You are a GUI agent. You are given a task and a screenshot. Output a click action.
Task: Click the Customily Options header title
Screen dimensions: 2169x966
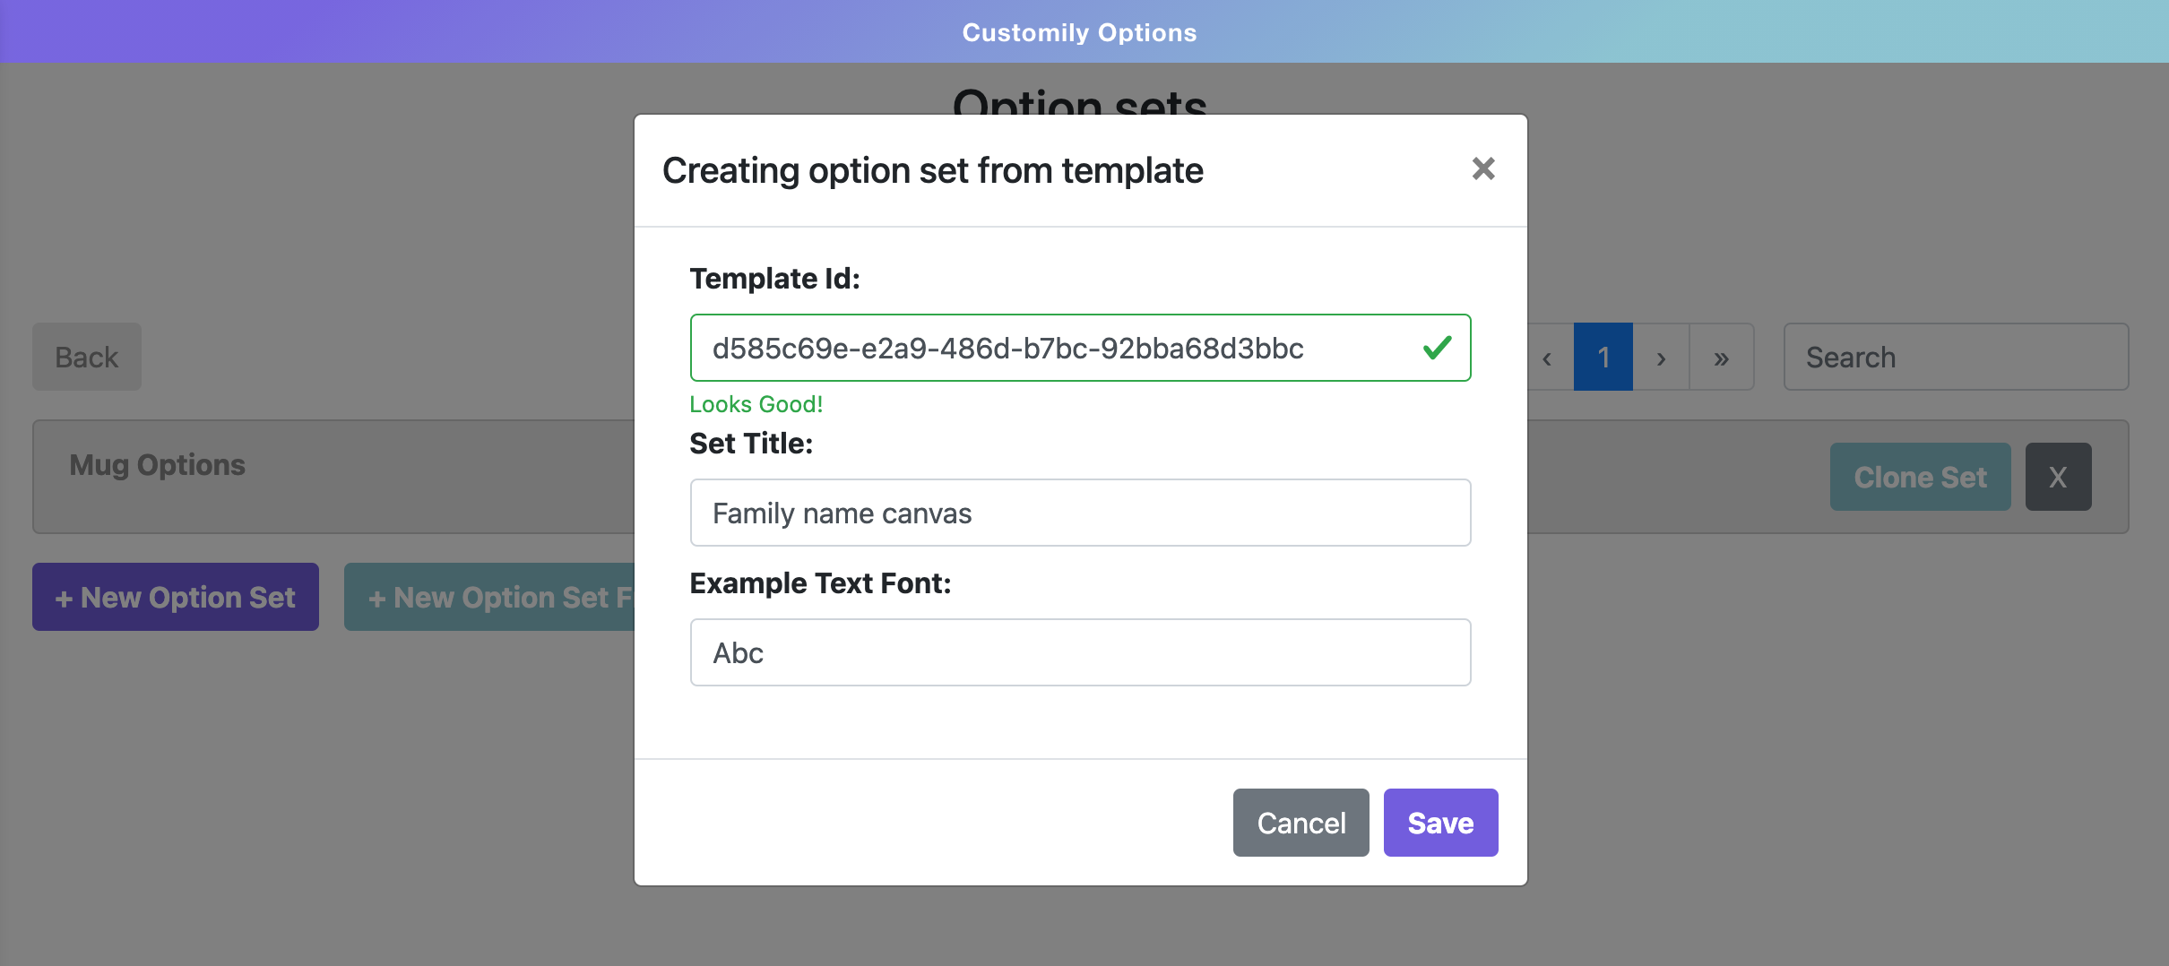[1079, 32]
